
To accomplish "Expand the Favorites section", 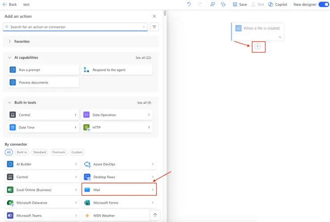I will click(10, 42).
